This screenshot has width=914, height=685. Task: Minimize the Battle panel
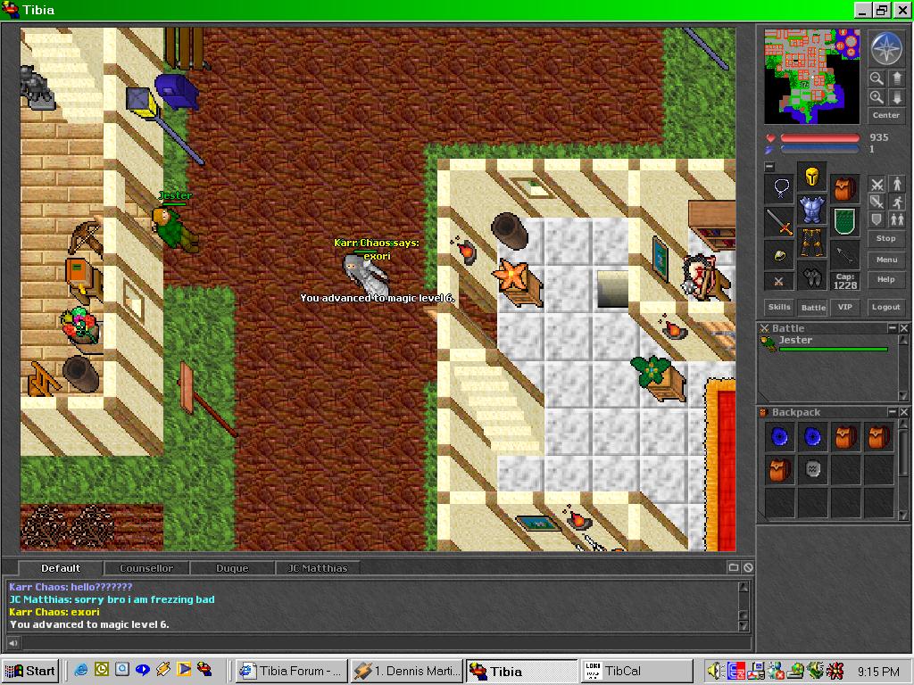(x=892, y=328)
